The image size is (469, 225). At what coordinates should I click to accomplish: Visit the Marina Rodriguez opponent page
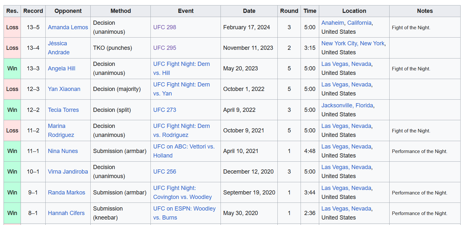click(x=61, y=130)
